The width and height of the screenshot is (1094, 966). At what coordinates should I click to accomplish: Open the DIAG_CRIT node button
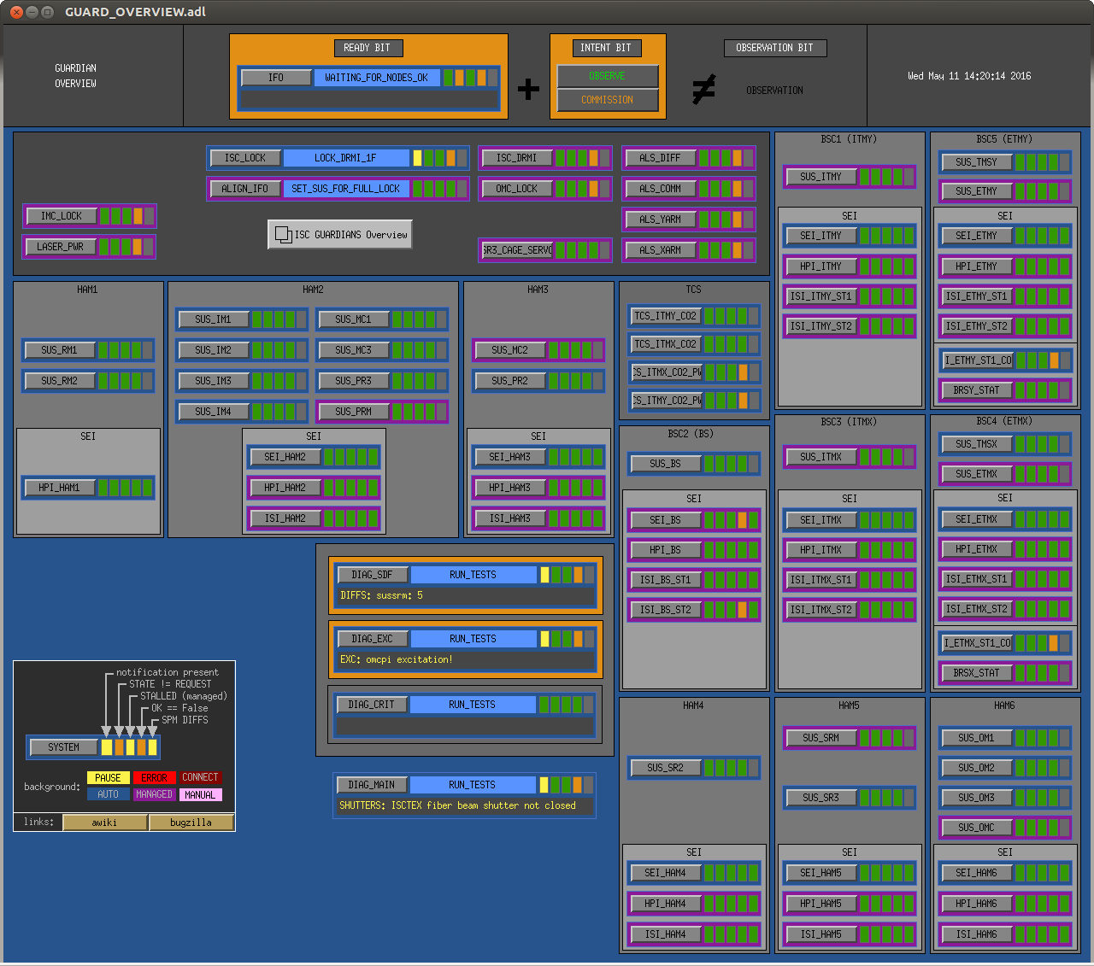tap(372, 705)
